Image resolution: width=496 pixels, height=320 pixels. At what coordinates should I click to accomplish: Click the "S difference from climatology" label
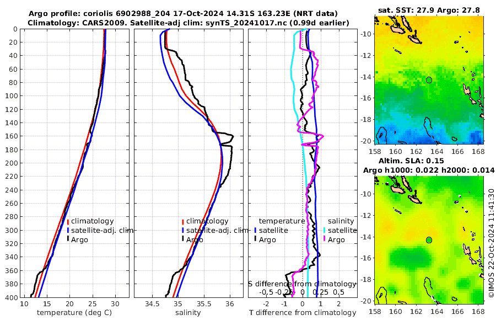pyautogui.click(x=302, y=284)
